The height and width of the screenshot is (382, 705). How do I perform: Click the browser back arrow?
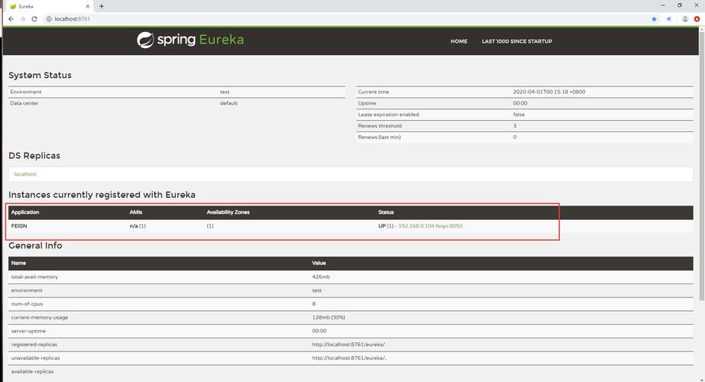[11, 19]
